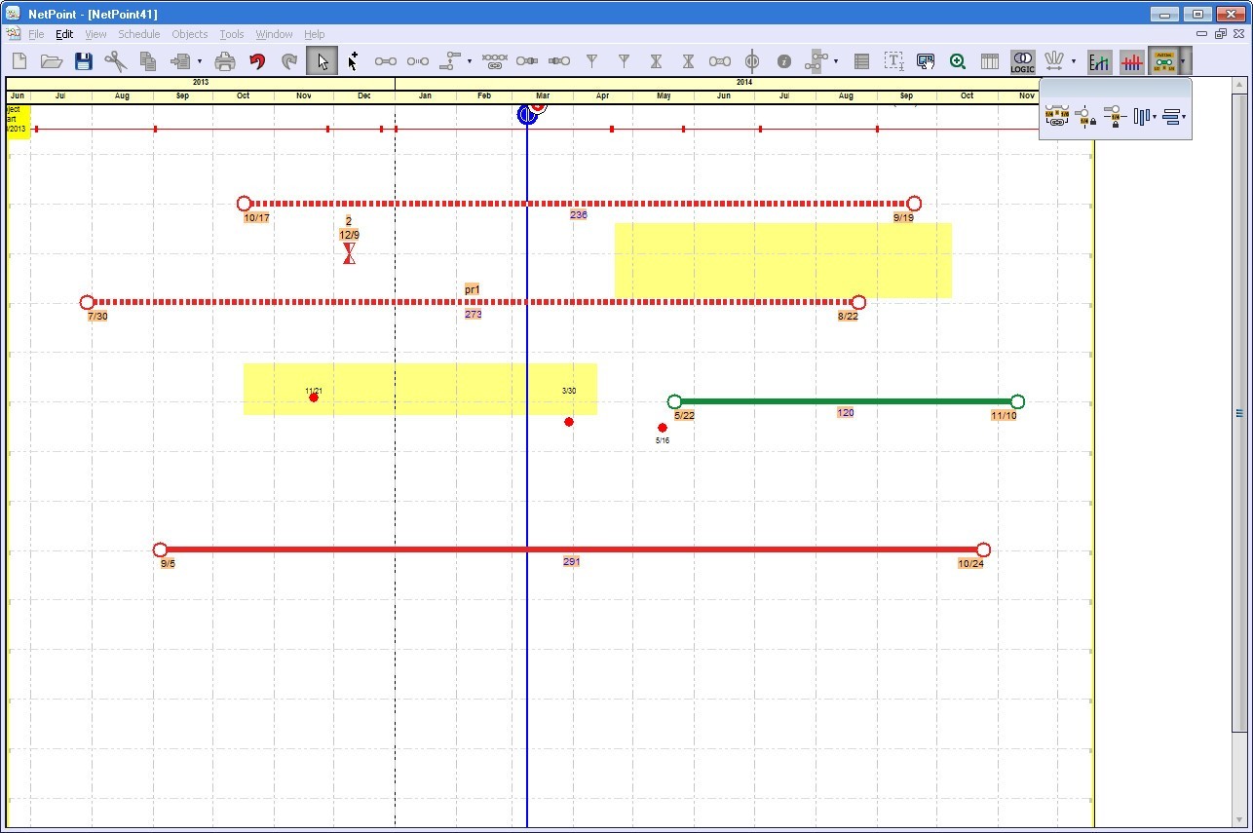Image resolution: width=1253 pixels, height=833 pixels.
Task: Open the Tools menu
Action: (231, 34)
